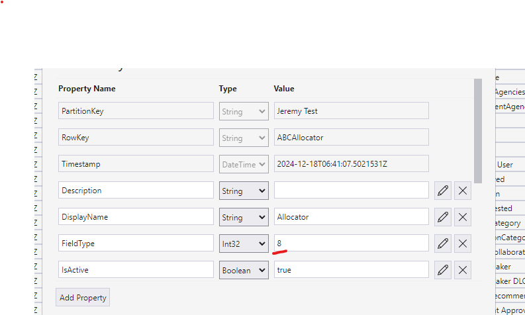Delete the Description property row
The width and height of the screenshot is (525, 315).
tap(463, 191)
